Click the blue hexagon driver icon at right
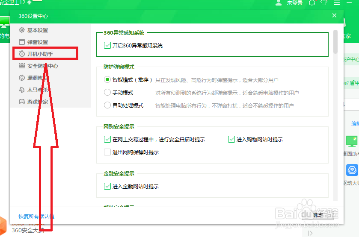The width and height of the screenshot is (359, 237). click(x=352, y=170)
